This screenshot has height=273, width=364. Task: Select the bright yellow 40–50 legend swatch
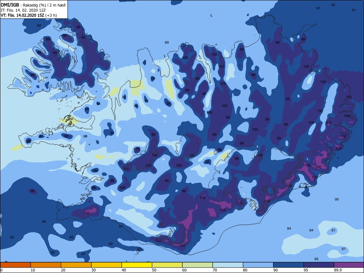tap(137, 265)
